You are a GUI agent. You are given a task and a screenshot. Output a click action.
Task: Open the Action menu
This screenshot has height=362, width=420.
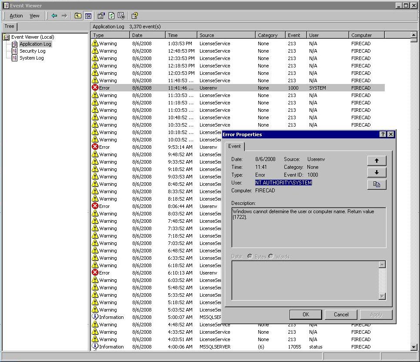coord(16,16)
